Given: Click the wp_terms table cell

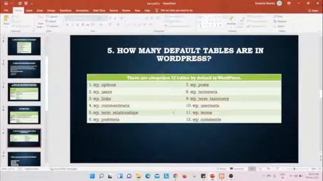Looking at the screenshot, I should [x=233, y=113].
